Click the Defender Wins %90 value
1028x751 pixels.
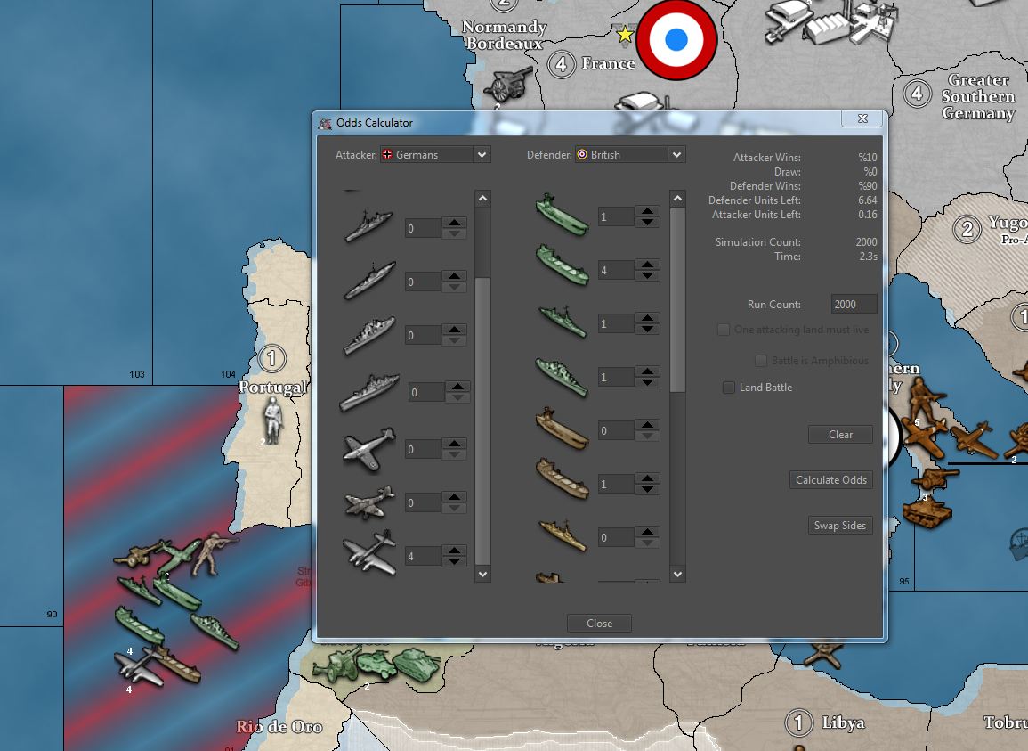click(x=868, y=186)
